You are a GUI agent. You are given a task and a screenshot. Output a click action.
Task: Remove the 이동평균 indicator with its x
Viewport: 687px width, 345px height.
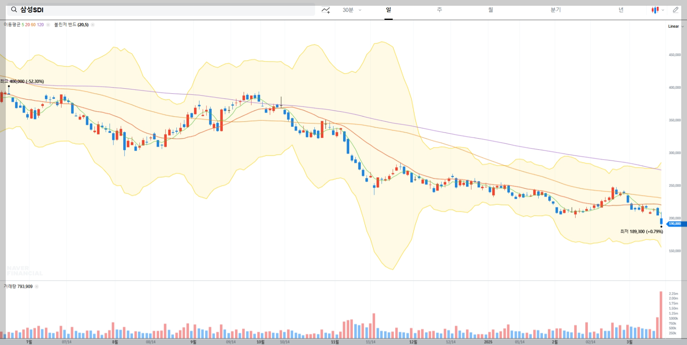[x=48, y=25]
